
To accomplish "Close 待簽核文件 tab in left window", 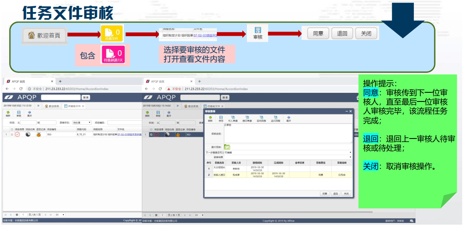I will (83, 106).
